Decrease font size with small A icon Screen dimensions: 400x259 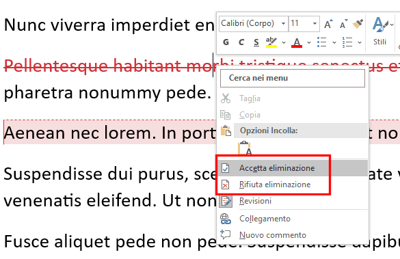click(344, 24)
